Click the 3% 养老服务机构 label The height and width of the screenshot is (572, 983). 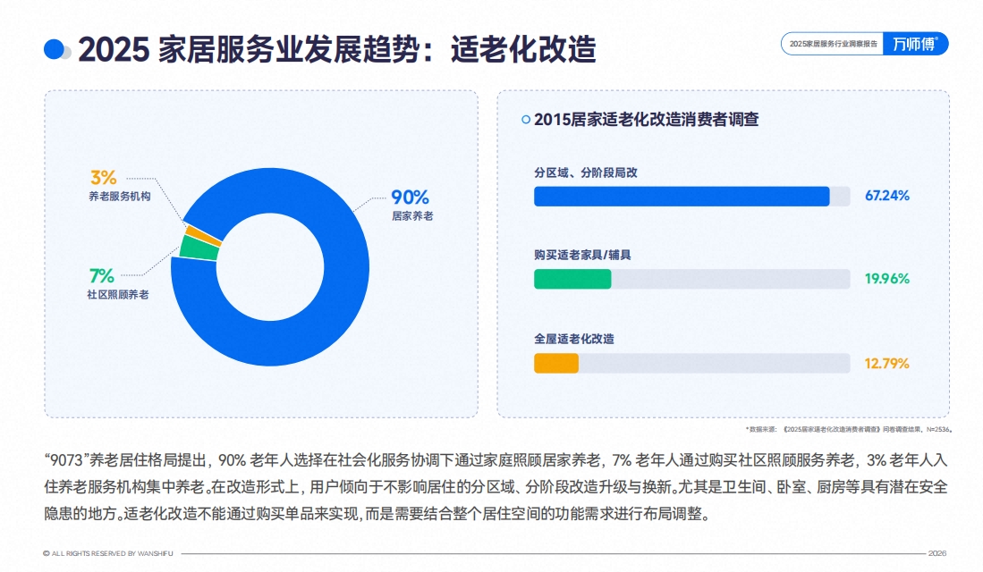click(x=118, y=185)
